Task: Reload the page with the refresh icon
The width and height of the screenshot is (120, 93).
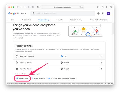Action: click(83, 7)
